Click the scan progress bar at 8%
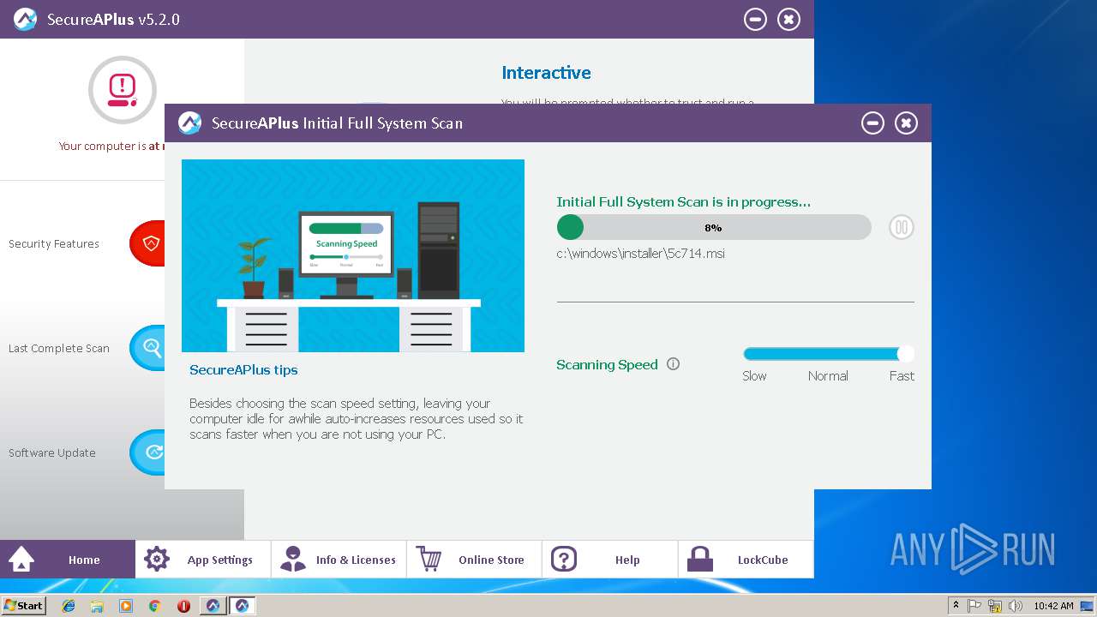Image resolution: width=1097 pixels, height=617 pixels. [x=714, y=227]
